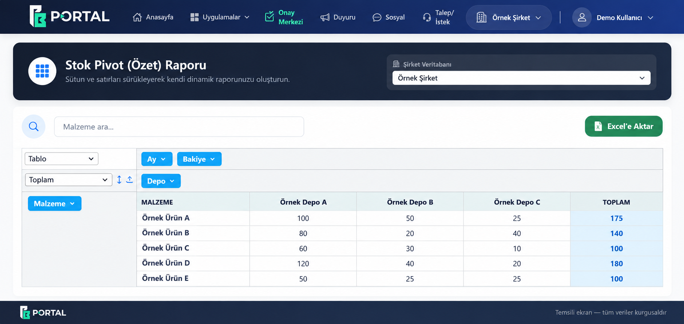Open the Demo Kullanıcı user menu

coord(613,17)
